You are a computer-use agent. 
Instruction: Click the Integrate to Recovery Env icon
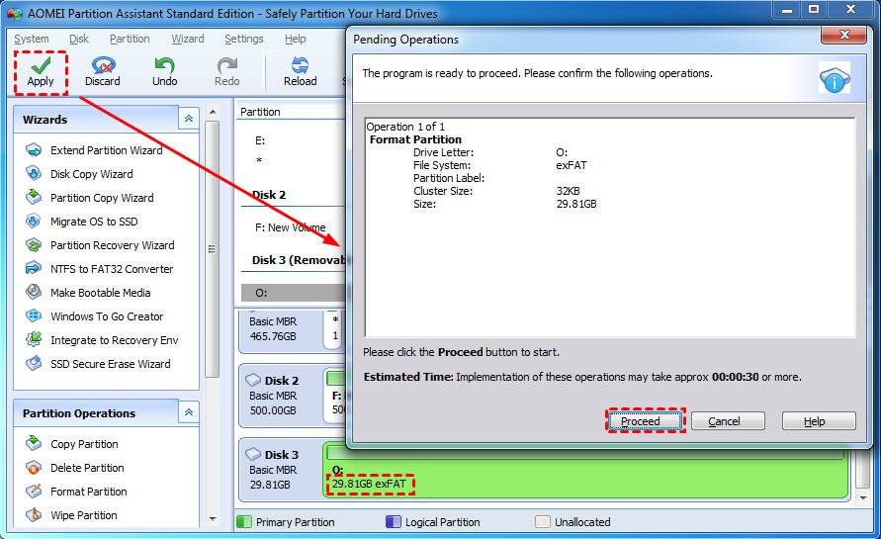tap(34, 339)
